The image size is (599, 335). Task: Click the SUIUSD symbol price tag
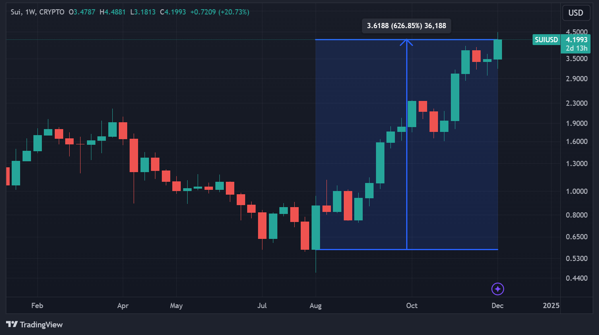(546, 40)
